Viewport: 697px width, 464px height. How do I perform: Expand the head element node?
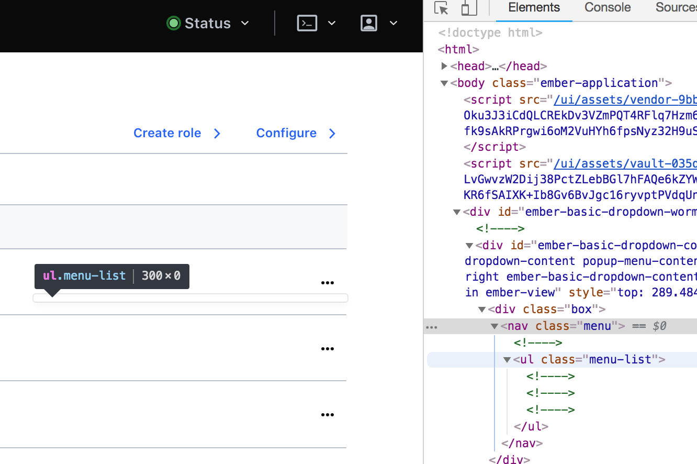(x=444, y=66)
